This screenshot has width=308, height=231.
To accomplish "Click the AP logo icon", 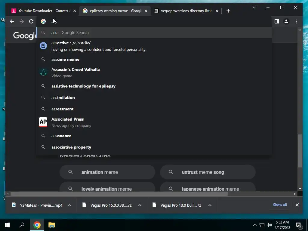I will (43, 122).
